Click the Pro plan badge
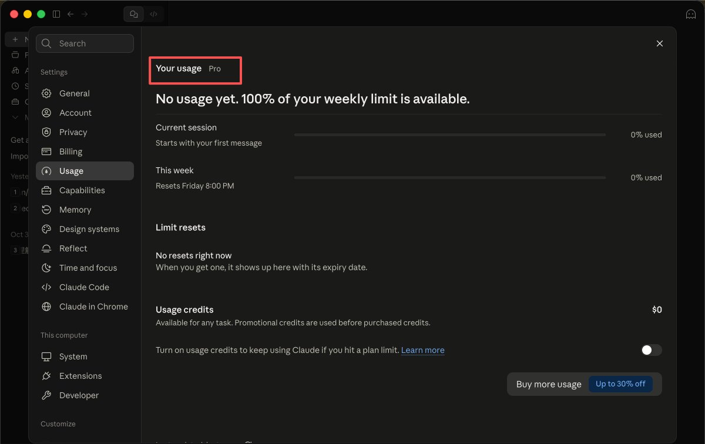The image size is (705, 444). pyautogui.click(x=215, y=69)
